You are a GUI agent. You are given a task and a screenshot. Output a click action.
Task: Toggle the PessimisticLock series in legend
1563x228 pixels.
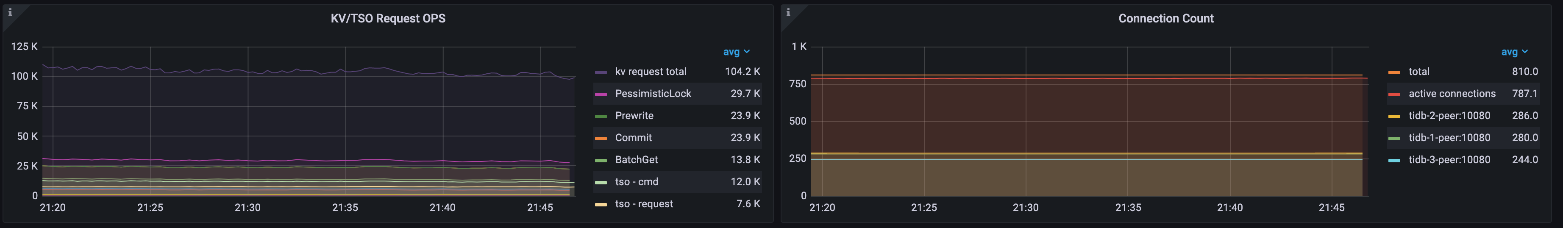(652, 93)
